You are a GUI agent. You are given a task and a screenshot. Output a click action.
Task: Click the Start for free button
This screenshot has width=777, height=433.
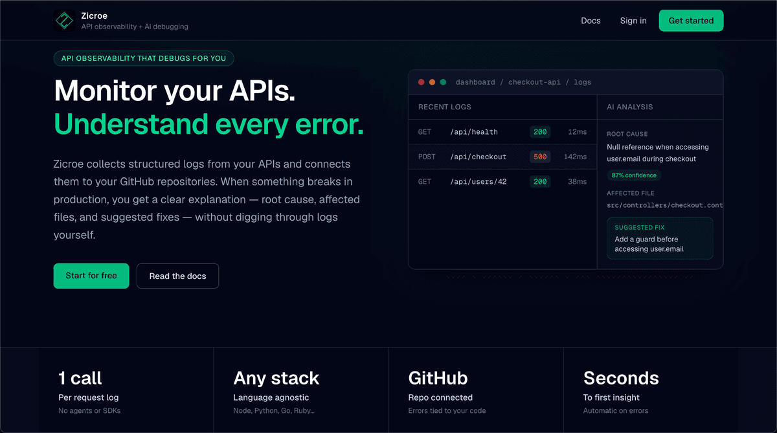coord(91,276)
